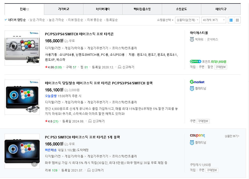249x179 pixels.
Task: Click 구매정보 button for Gmarket listing
Action: tap(203, 121)
